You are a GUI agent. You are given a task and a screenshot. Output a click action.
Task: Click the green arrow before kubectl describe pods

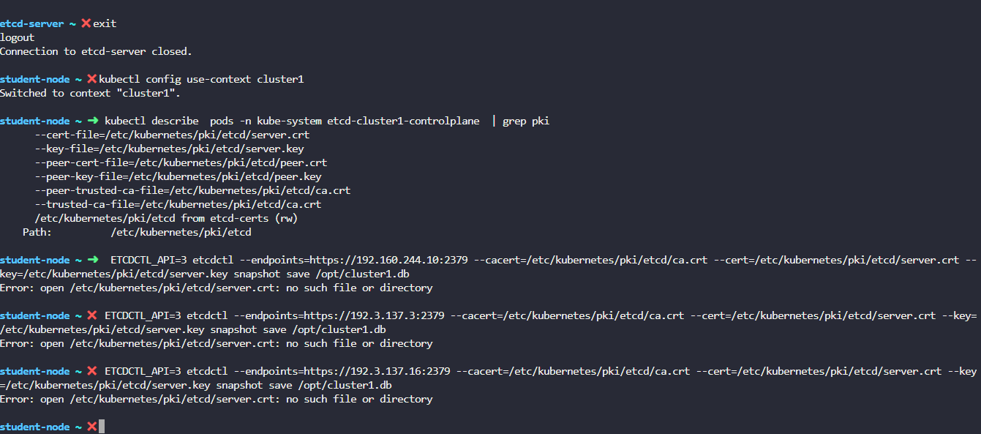click(x=92, y=121)
